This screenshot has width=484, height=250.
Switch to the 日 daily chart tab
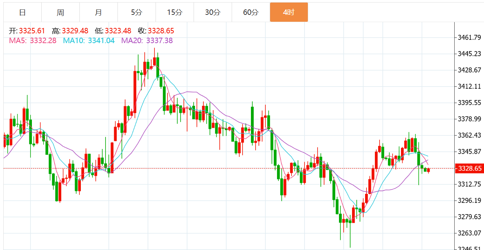coord(22,12)
